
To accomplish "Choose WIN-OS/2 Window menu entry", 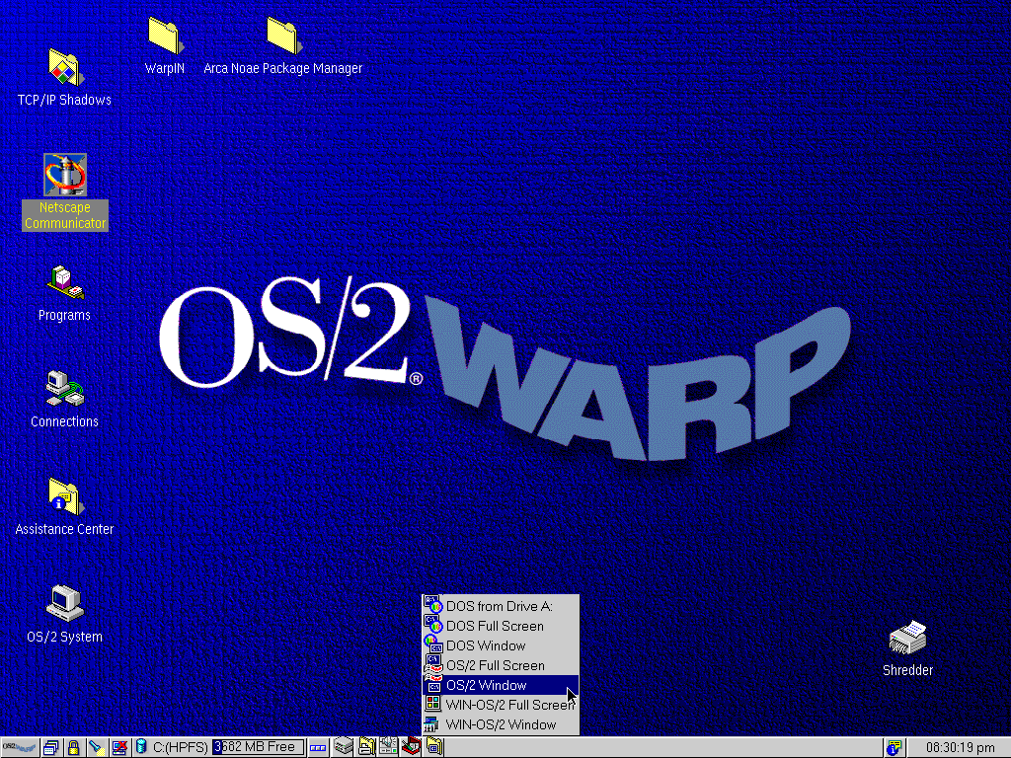I will pyautogui.click(x=501, y=724).
